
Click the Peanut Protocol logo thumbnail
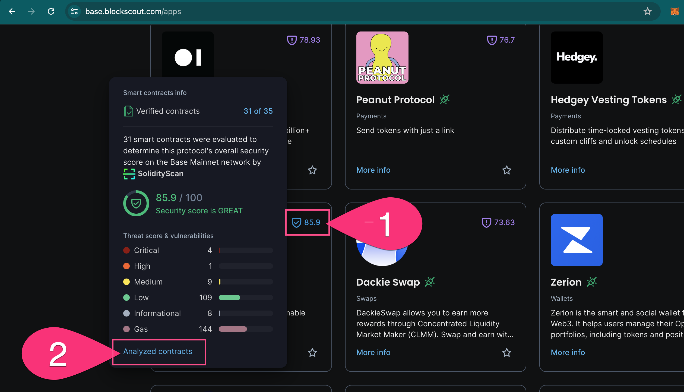[x=382, y=58]
